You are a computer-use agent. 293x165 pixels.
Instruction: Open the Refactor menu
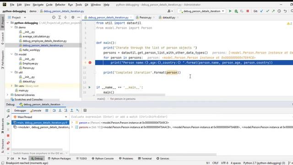tap(60, 5)
